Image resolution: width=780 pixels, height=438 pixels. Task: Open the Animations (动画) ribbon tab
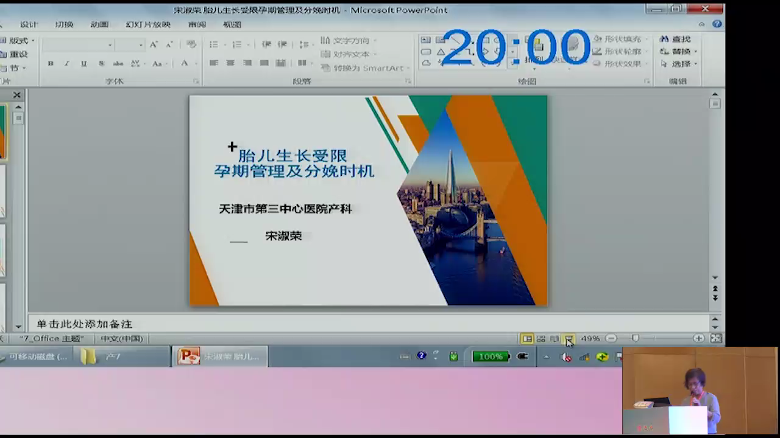coord(99,24)
